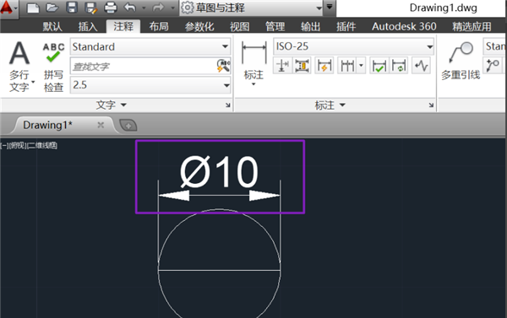The width and height of the screenshot is (507, 318).
Task: Open the workspace dropdown 草图与注释
Action: coord(252,8)
